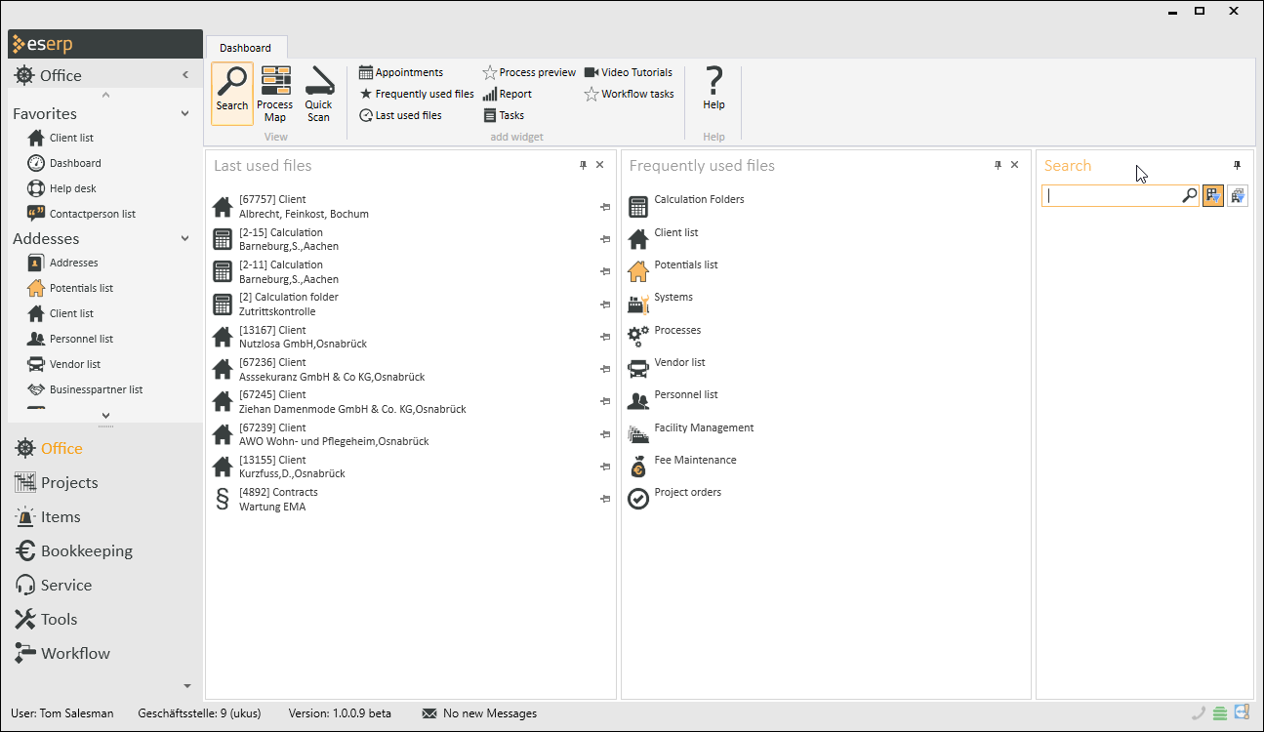Screen dimensions: 1264x732
Task: Open Fee Maintenance from frequently used files
Action: point(695,461)
